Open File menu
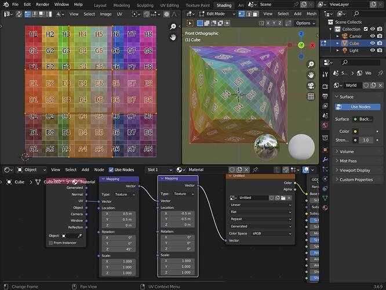Image resolution: width=386 pixels, height=290 pixels. tap(15, 5)
